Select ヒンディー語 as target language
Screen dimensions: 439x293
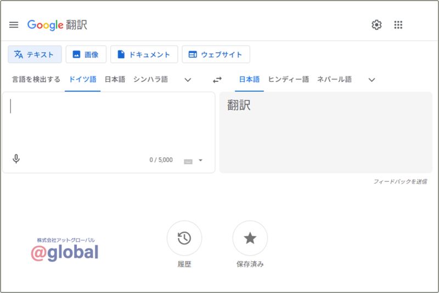tap(289, 80)
